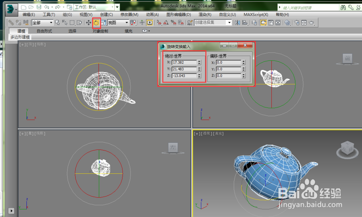Click Select and Manipulate icon
362x217 pixels.
(x=142, y=23)
